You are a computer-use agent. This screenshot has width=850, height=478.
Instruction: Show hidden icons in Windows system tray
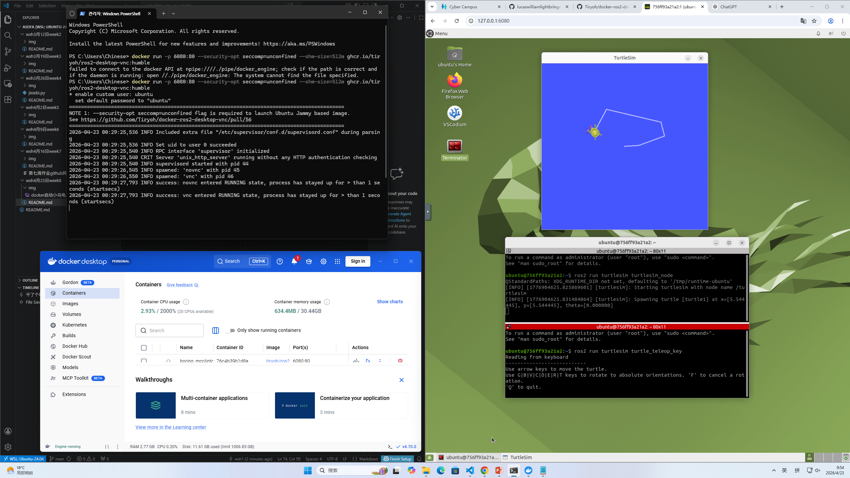click(x=774, y=470)
